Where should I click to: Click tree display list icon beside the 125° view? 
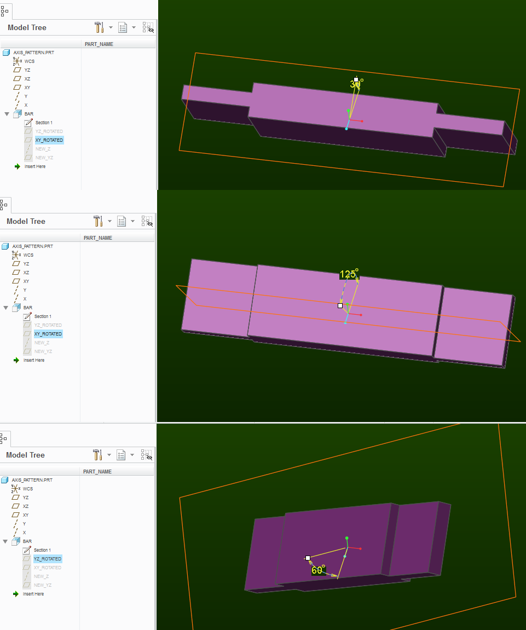pos(122,221)
